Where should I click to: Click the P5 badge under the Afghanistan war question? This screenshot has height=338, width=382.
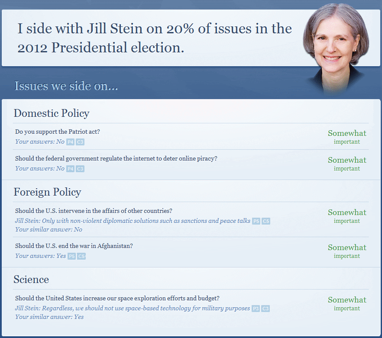71,256
